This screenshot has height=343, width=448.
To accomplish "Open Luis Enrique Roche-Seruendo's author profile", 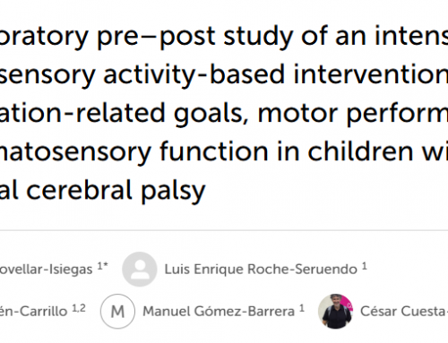I will point(261,270).
